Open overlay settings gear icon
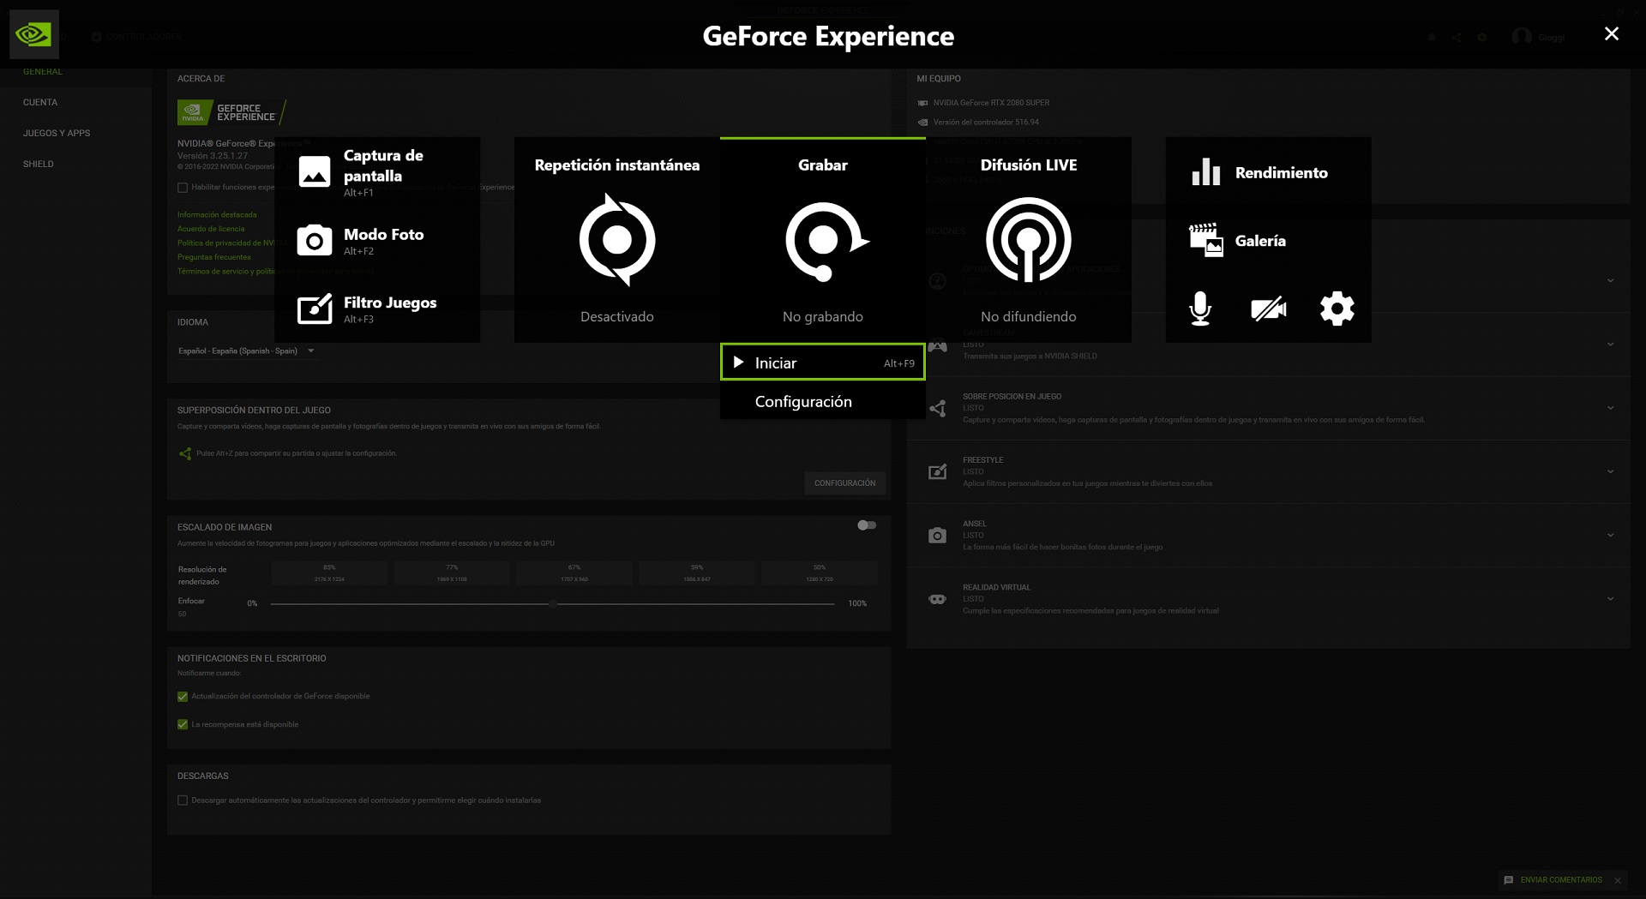The width and height of the screenshot is (1646, 899). click(x=1337, y=309)
